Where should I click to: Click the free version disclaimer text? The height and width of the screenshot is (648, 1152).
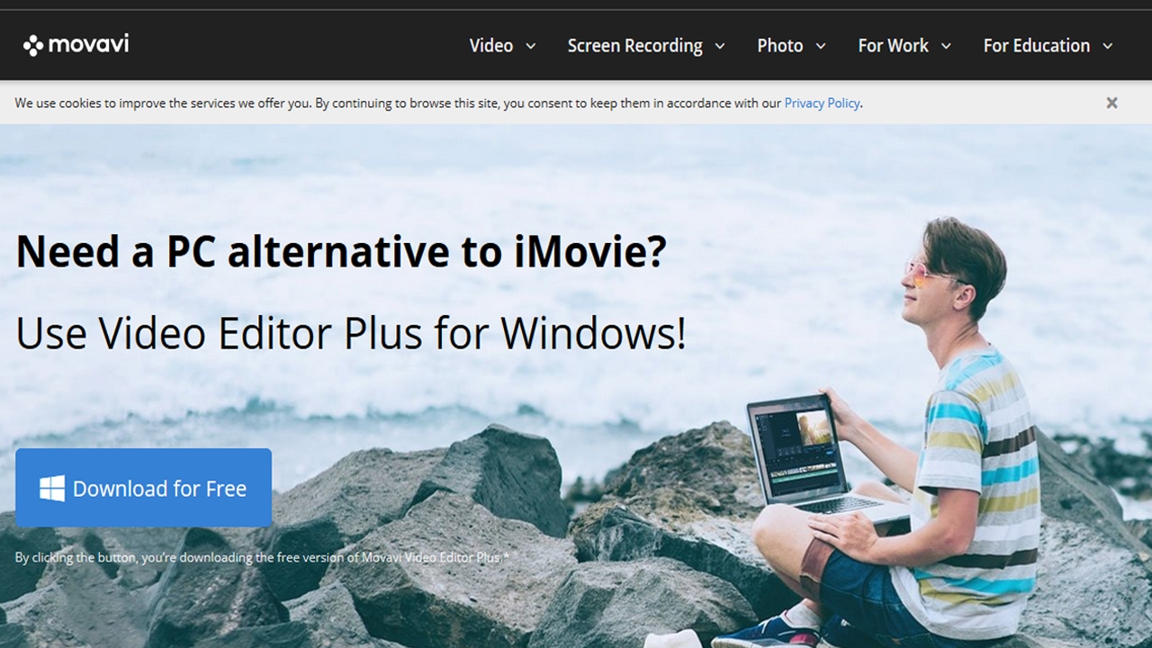pyautogui.click(x=262, y=557)
